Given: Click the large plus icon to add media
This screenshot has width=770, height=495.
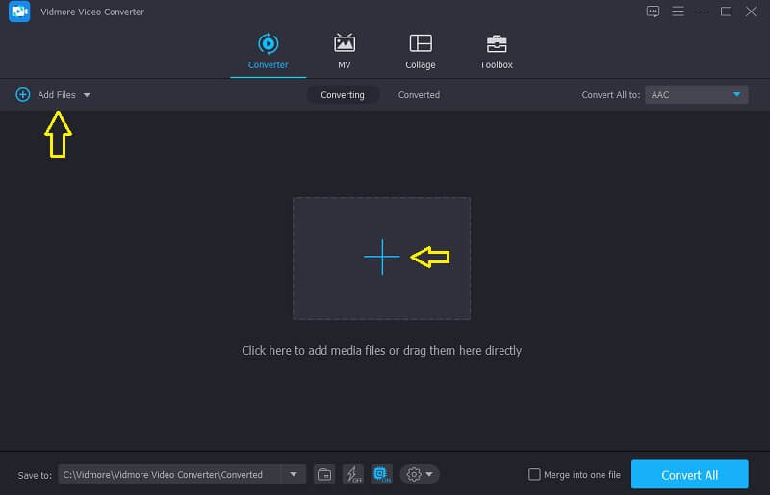Looking at the screenshot, I should point(381,258).
